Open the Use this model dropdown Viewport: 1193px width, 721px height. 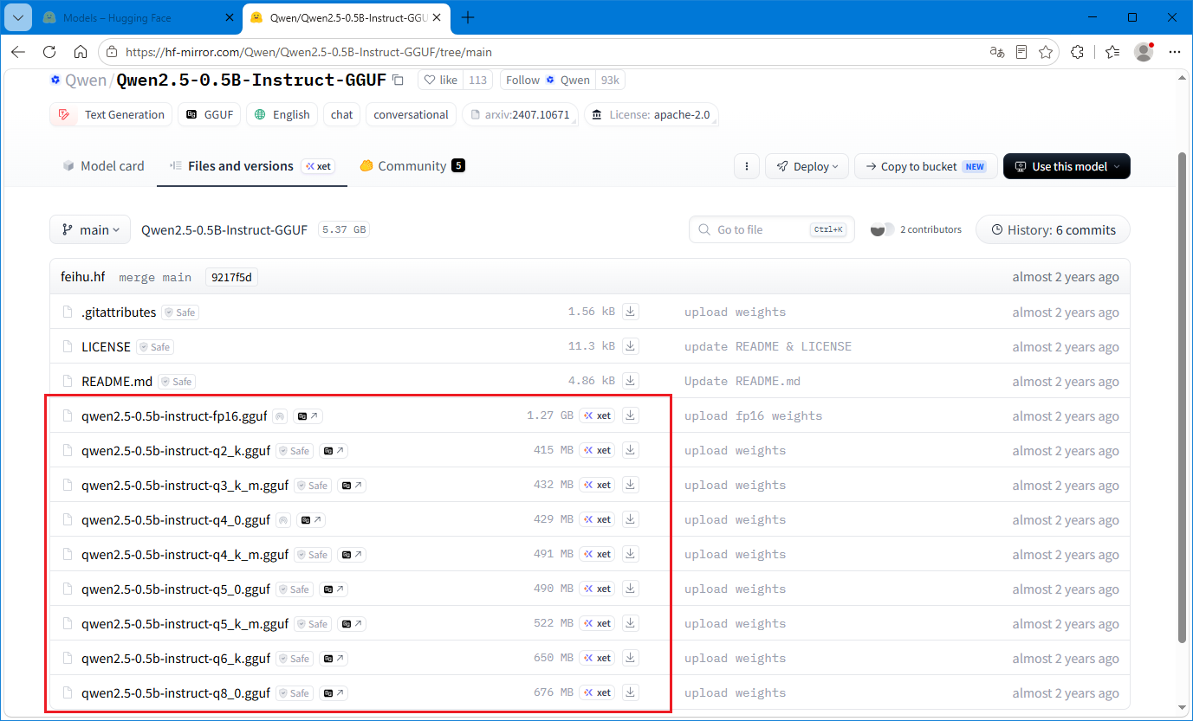click(x=1067, y=166)
